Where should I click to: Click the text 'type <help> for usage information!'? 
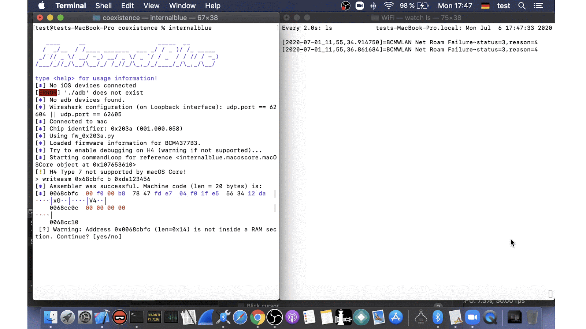[96, 78]
